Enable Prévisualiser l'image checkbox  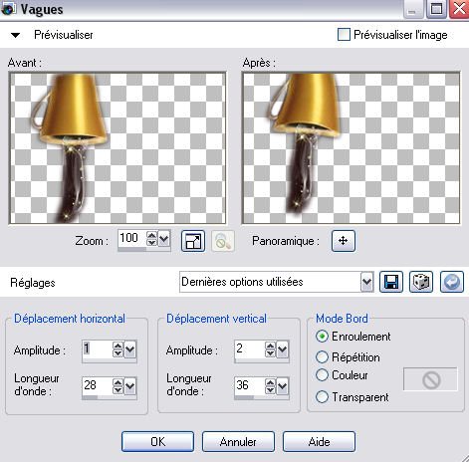[x=344, y=35]
